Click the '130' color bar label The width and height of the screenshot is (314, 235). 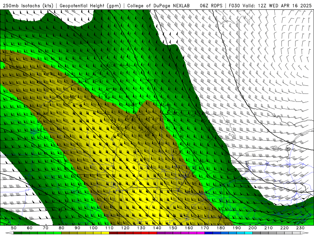141,228
